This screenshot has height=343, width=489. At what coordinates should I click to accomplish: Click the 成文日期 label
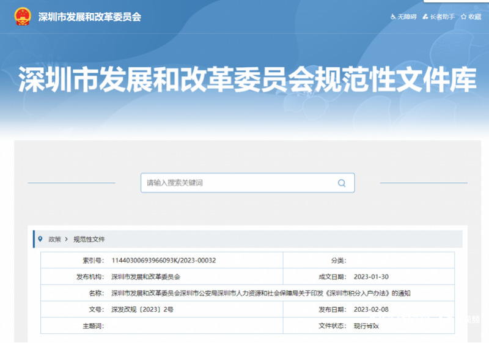pyautogui.click(x=333, y=277)
